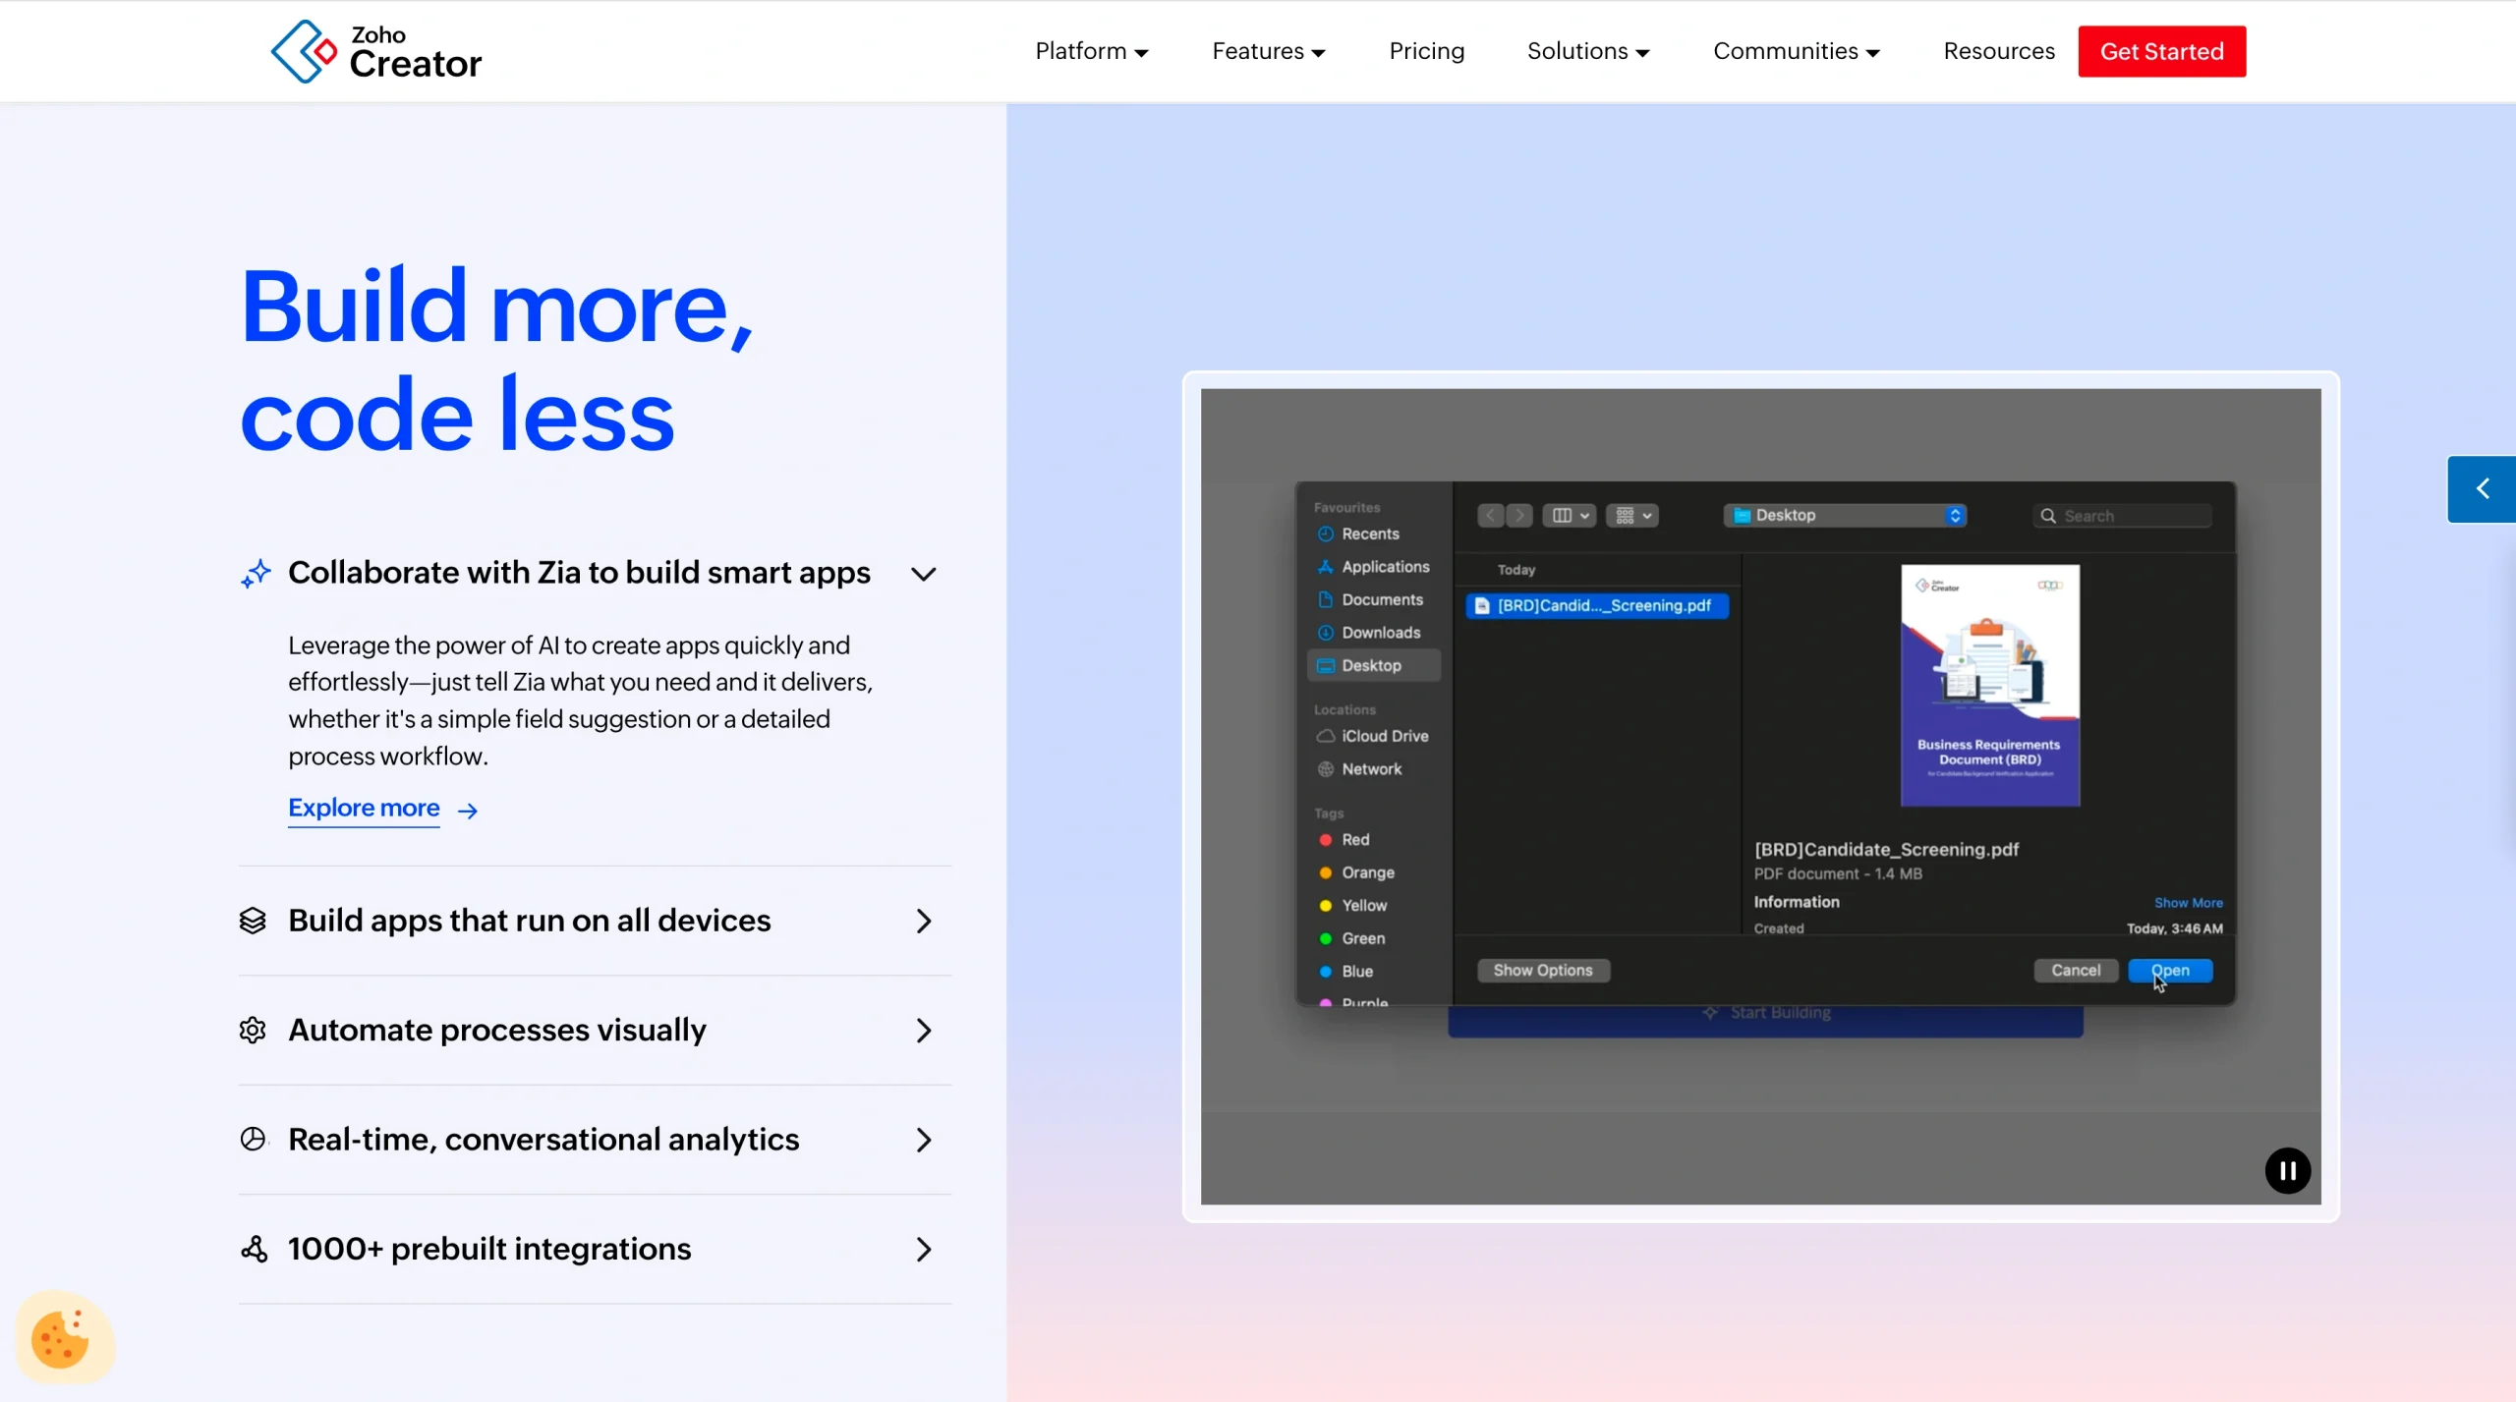
Task: Click the stacked layers devices icon
Action: coord(253,921)
